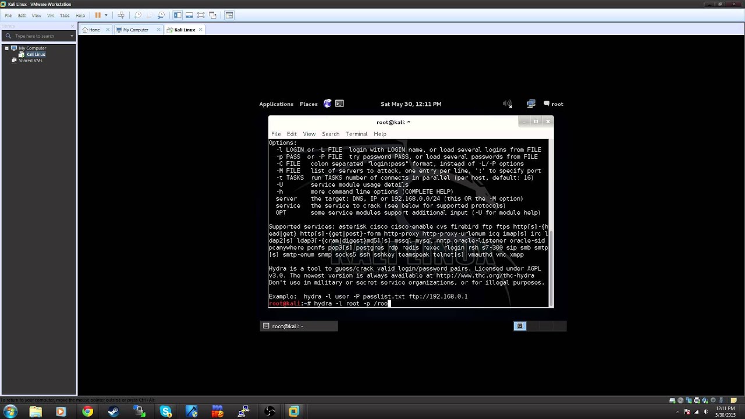Open the terminal Edit menu
The image size is (745, 419).
292,134
